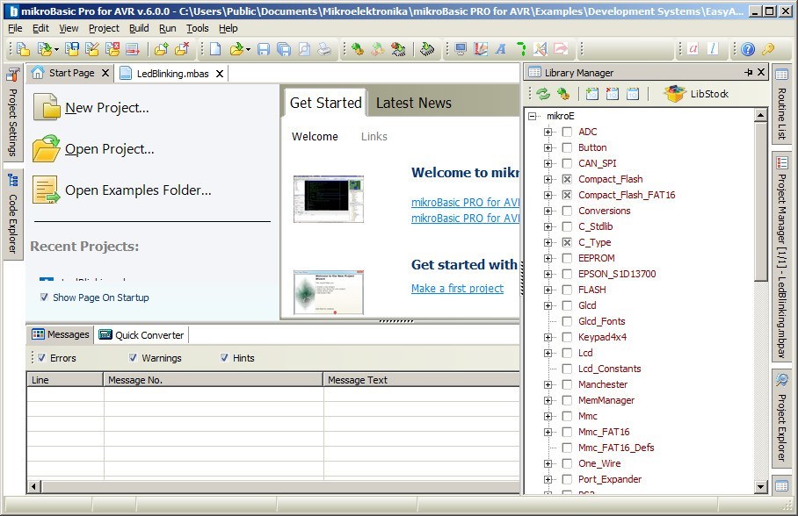
Task: Expand the Keypad4x4 library node
Action: coord(548,337)
